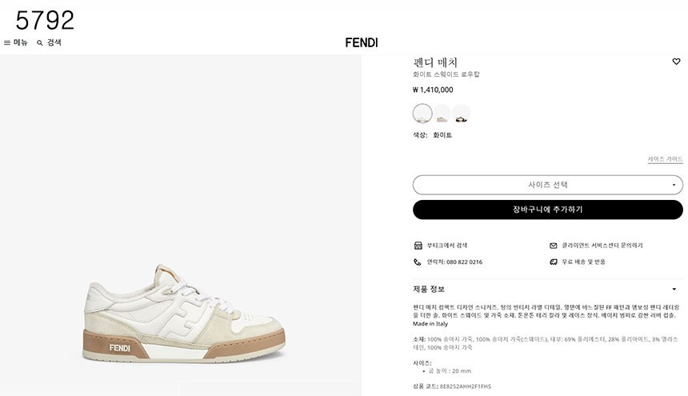Open the hamburger menu icon
The width and height of the screenshot is (688, 396).
[7, 42]
